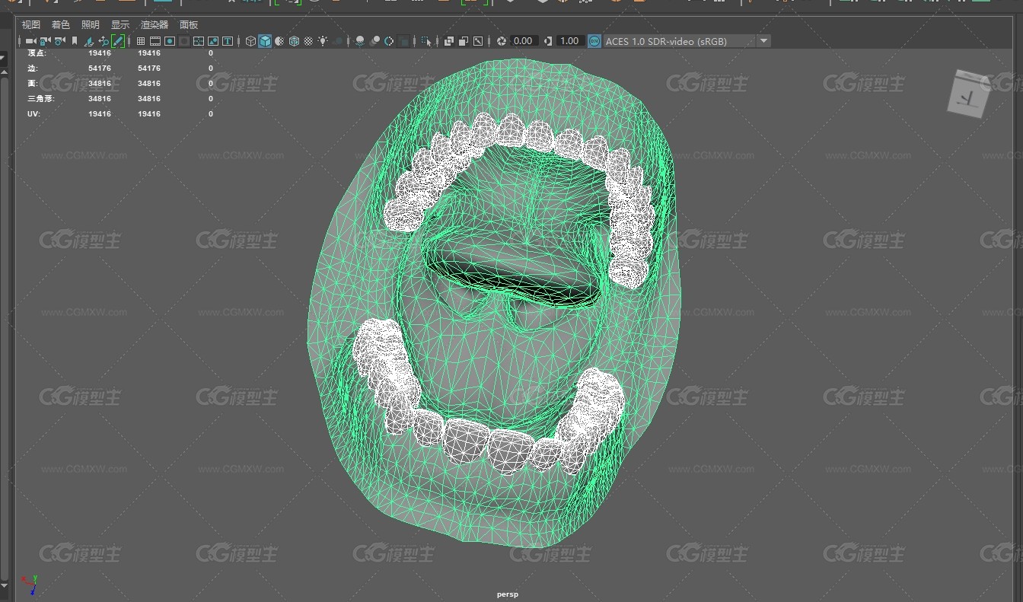Click the 面 face count label

pyautogui.click(x=32, y=84)
